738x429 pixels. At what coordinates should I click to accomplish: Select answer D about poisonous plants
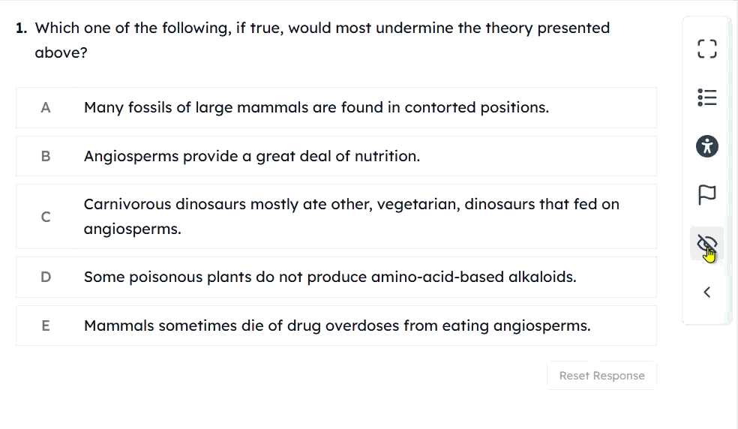pyautogui.click(x=336, y=277)
